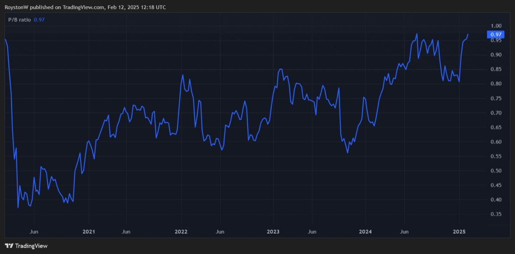515x254 pixels.
Task: Click the 2025 time axis label
Action: pyautogui.click(x=459, y=232)
